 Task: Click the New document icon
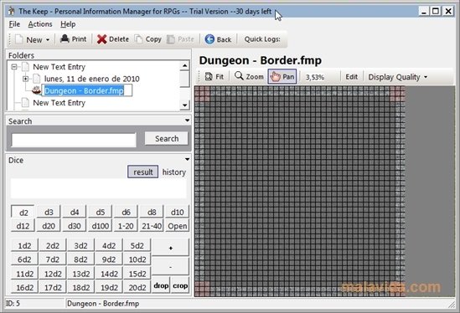[19, 39]
